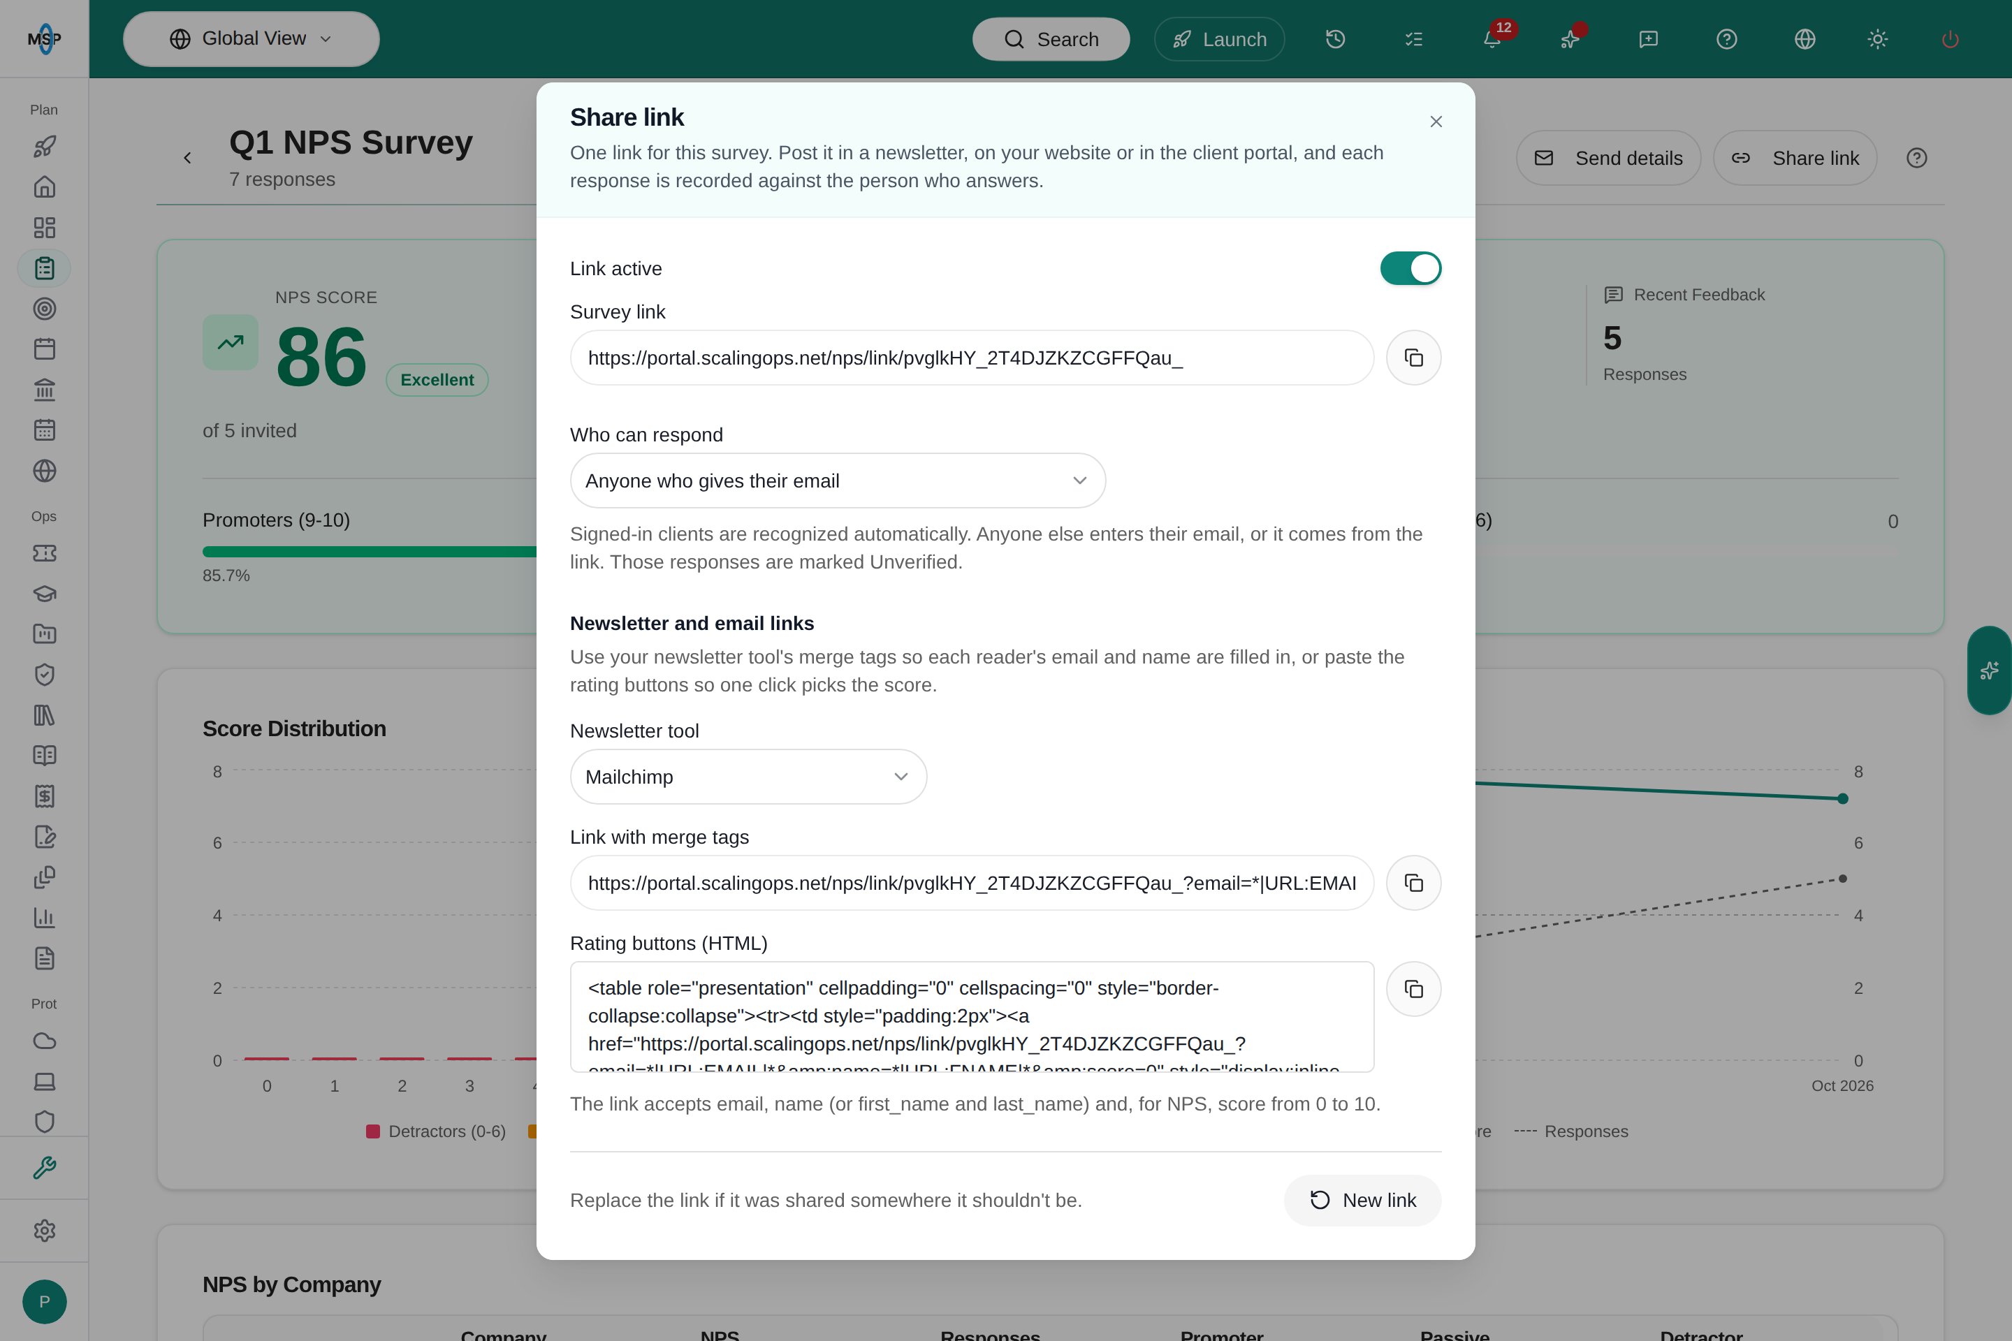
Task: Close the Share link dialog
Action: pos(1436,122)
